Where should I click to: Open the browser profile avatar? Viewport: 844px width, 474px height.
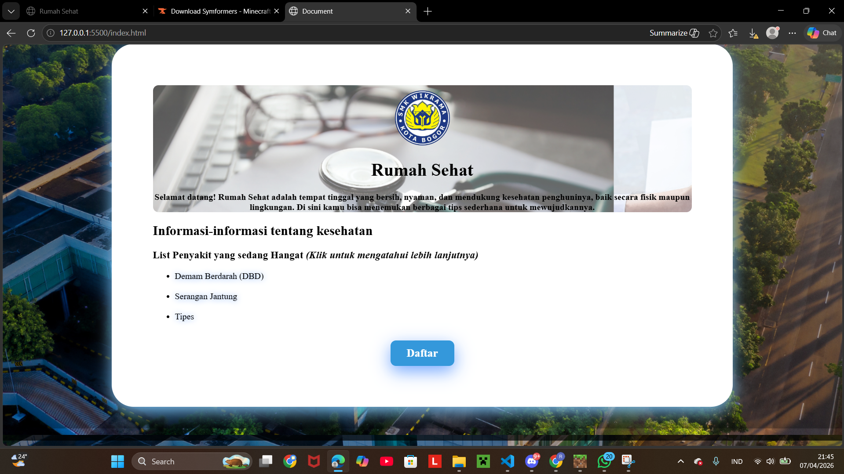772,33
